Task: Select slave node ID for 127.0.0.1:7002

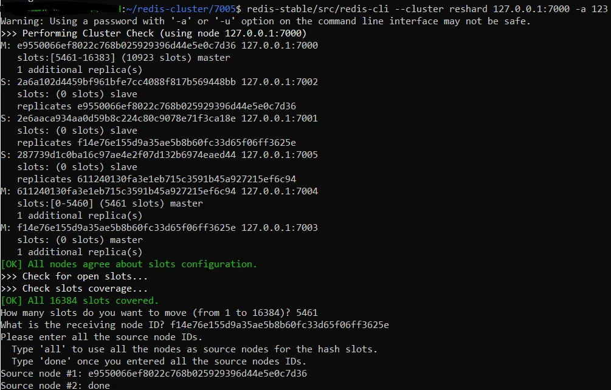Action: [126, 82]
